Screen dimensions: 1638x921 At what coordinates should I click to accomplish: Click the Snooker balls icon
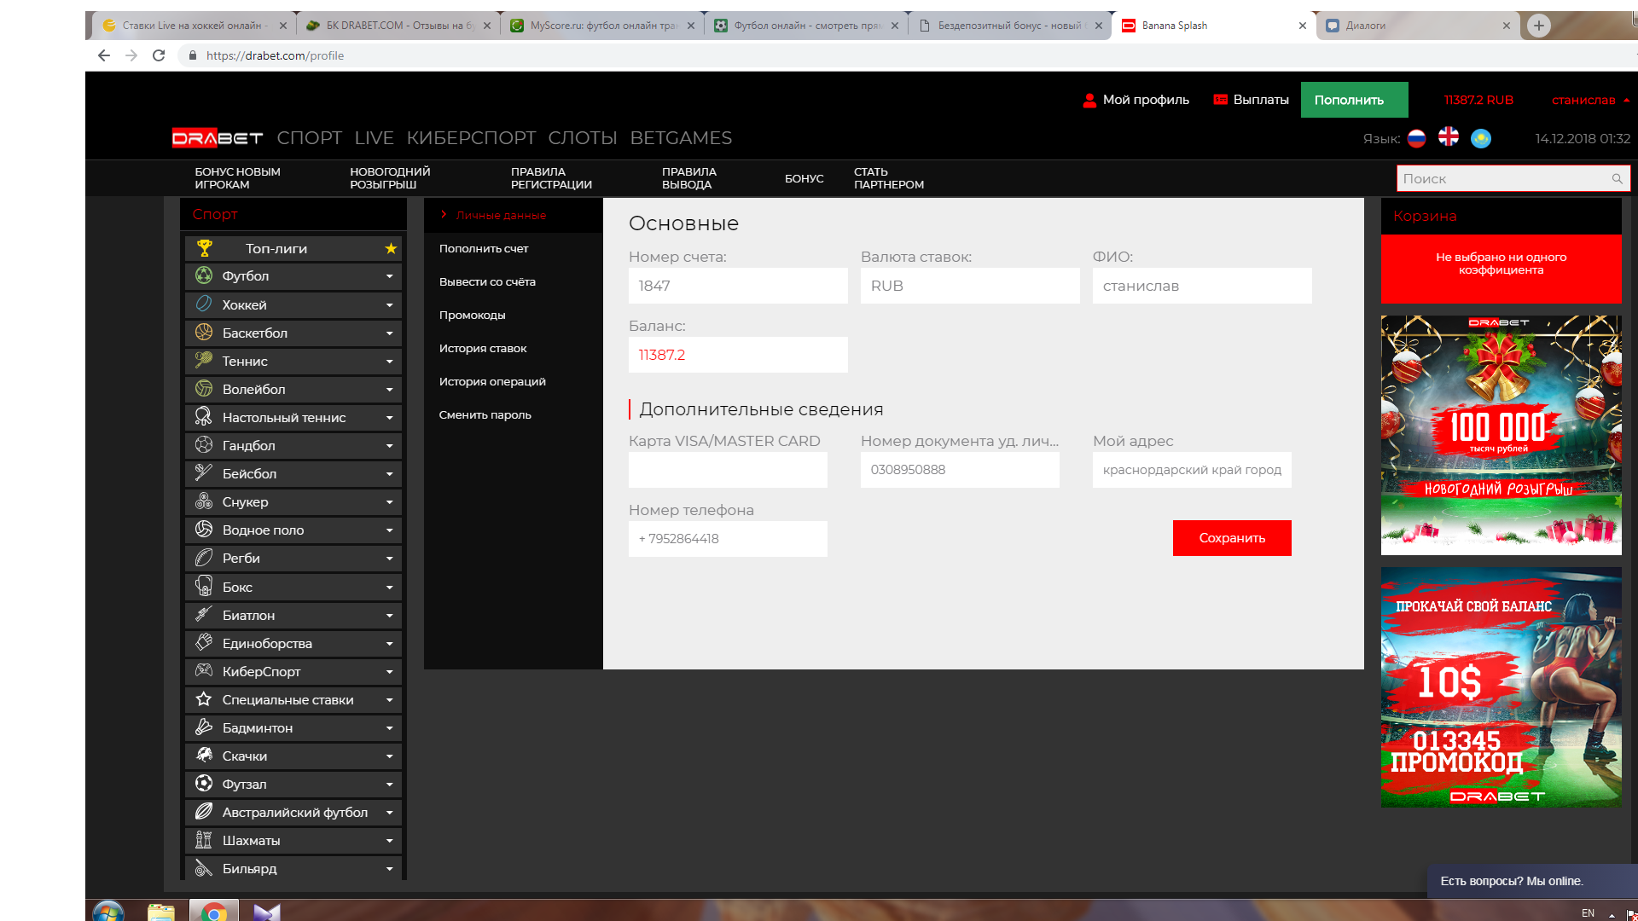204,501
